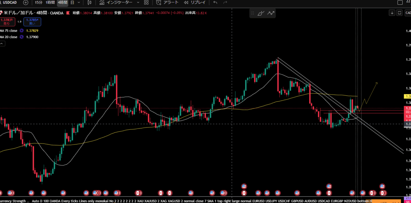This screenshot has width=411, height=203.
Task: Switch to the 1時間 timeframe
Action: pos(50,2)
